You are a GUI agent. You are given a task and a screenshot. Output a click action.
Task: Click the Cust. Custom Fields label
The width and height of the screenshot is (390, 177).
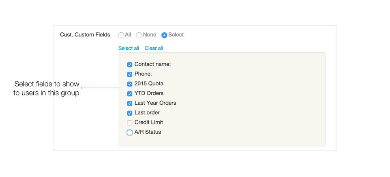85,35
